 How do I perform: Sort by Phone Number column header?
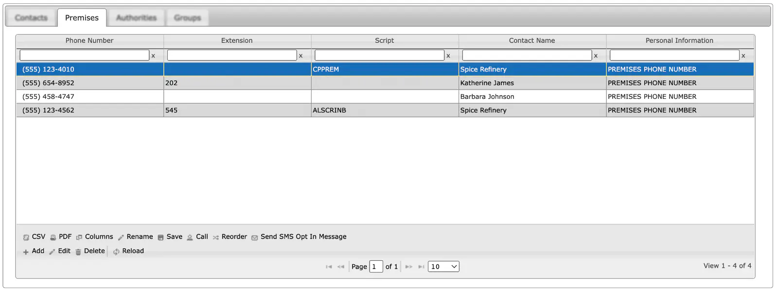(x=89, y=41)
